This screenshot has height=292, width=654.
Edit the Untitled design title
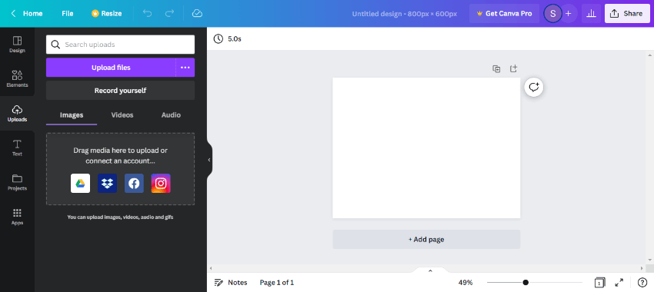coord(404,14)
